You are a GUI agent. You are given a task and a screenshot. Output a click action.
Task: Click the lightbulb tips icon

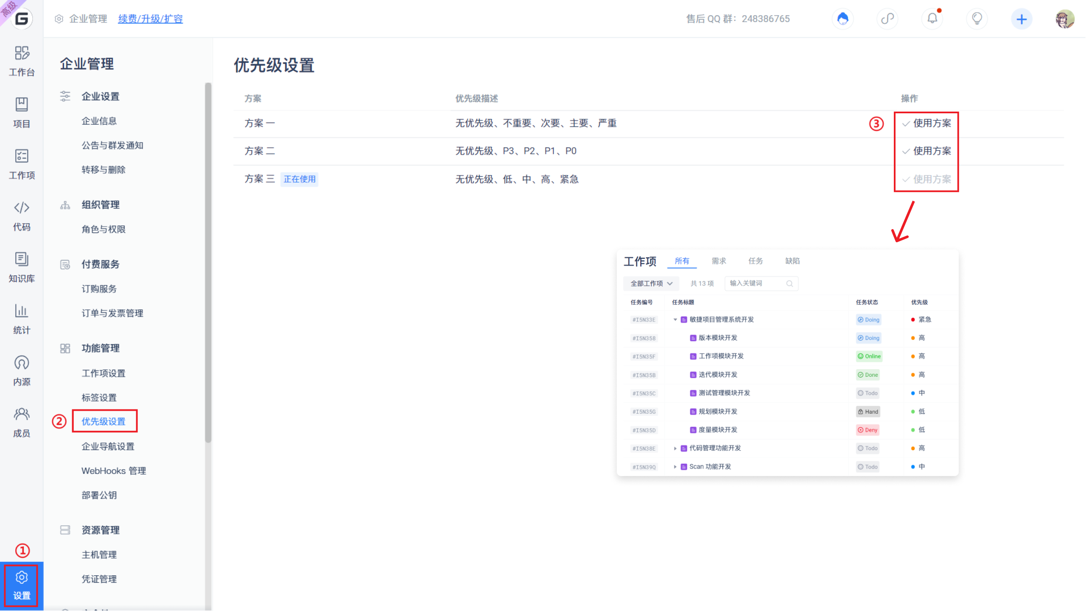click(977, 19)
